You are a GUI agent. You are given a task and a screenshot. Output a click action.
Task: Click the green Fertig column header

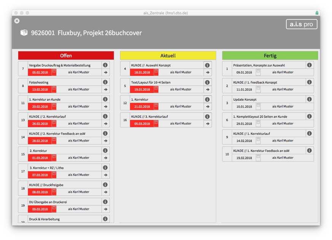(270, 56)
